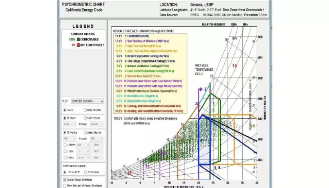Enable Show Best set of Design Strategies
Image resolution: width=329 pixels, height=188 pixels.
point(65,186)
